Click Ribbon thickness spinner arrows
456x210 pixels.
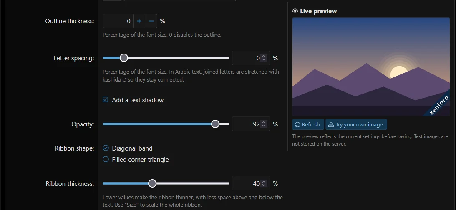click(264, 184)
